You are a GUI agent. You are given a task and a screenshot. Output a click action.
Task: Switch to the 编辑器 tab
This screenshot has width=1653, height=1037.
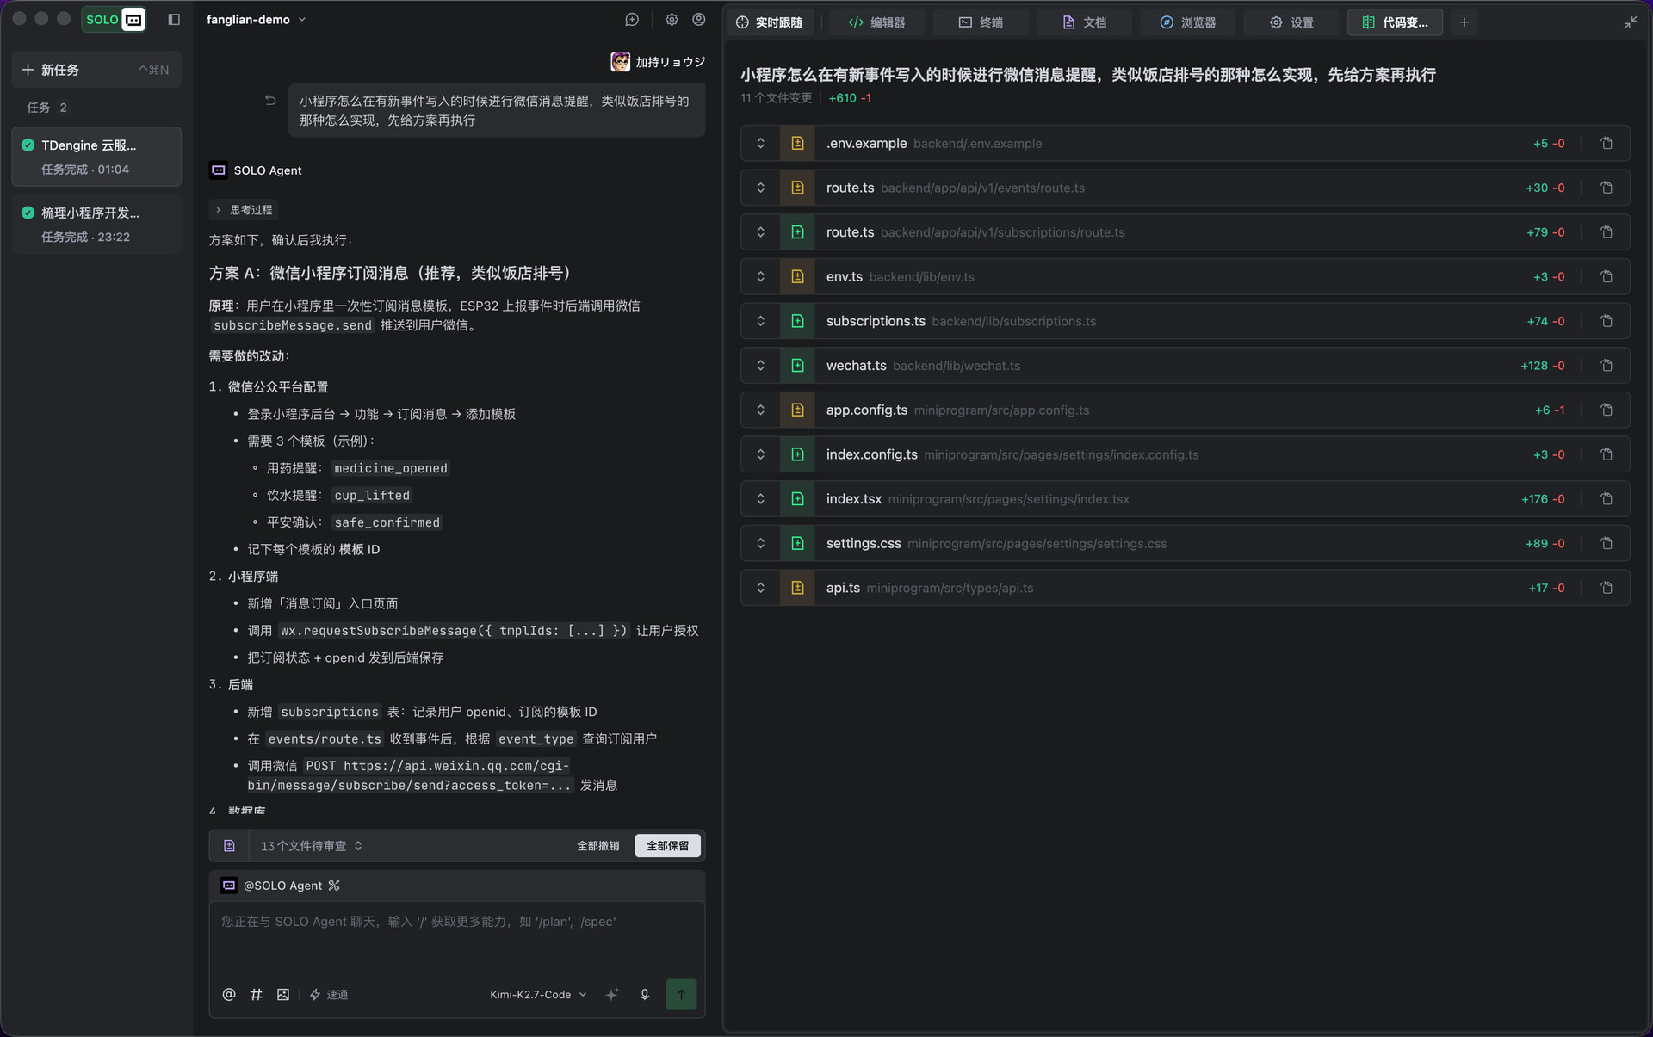pos(877,22)
